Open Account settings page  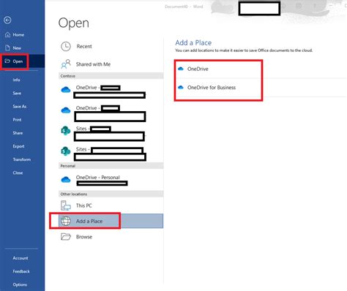(x=20, y=258)
